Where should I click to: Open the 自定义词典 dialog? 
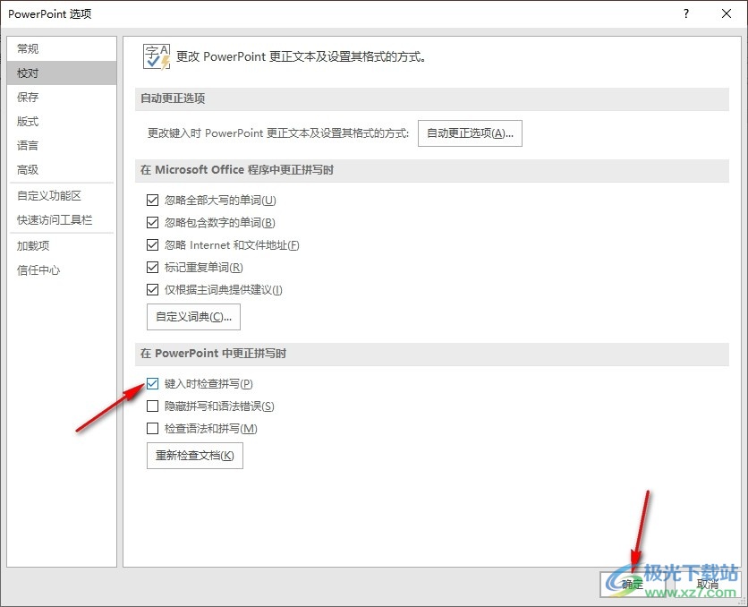coord(193,317)
